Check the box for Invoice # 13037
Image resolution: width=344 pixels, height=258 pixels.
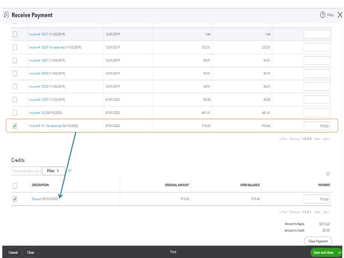(x=15, y=100)
